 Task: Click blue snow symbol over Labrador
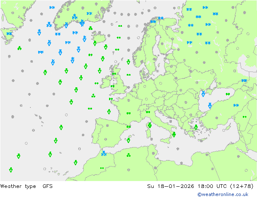coord(9,34)
